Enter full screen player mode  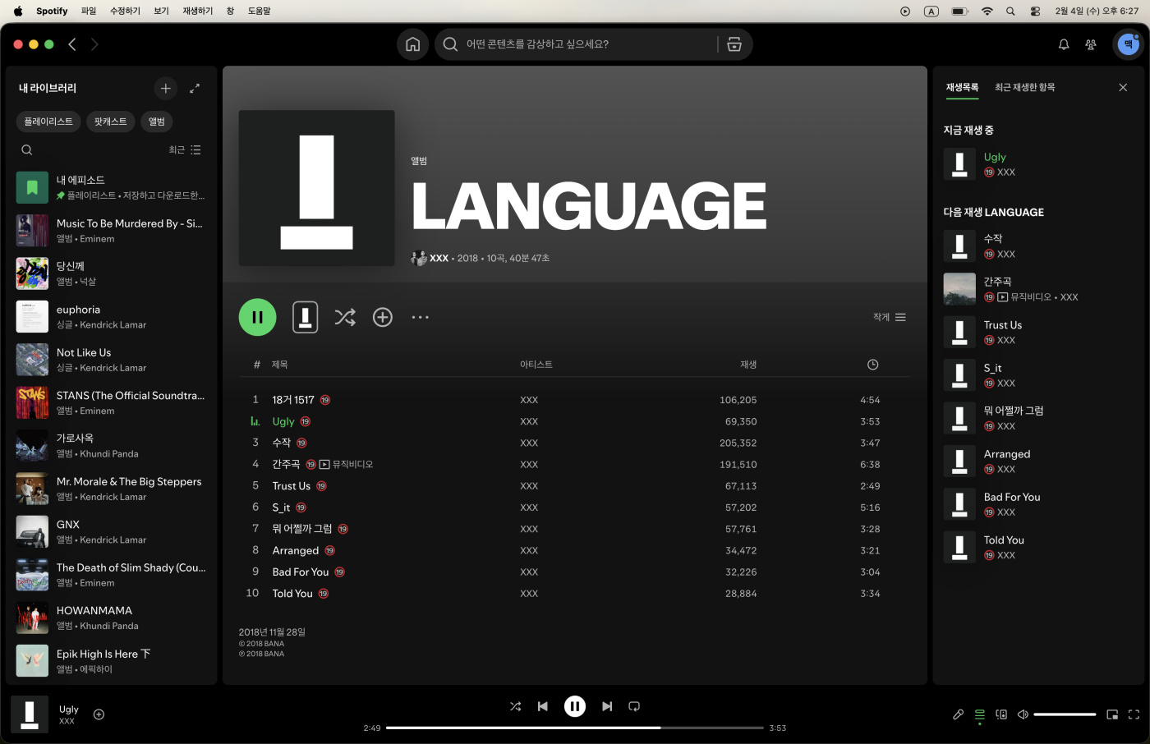pos(1134,714)
